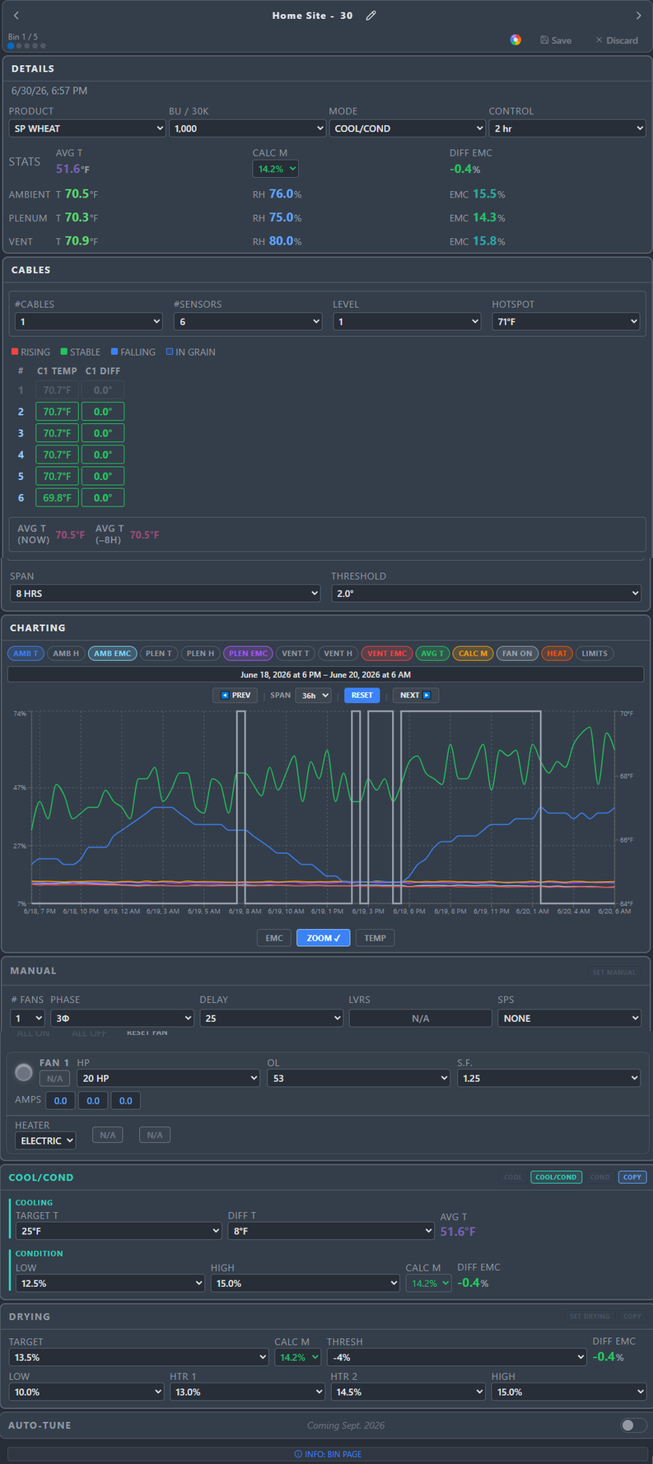Click the SET MANUAL button

(x=614, y=972)
